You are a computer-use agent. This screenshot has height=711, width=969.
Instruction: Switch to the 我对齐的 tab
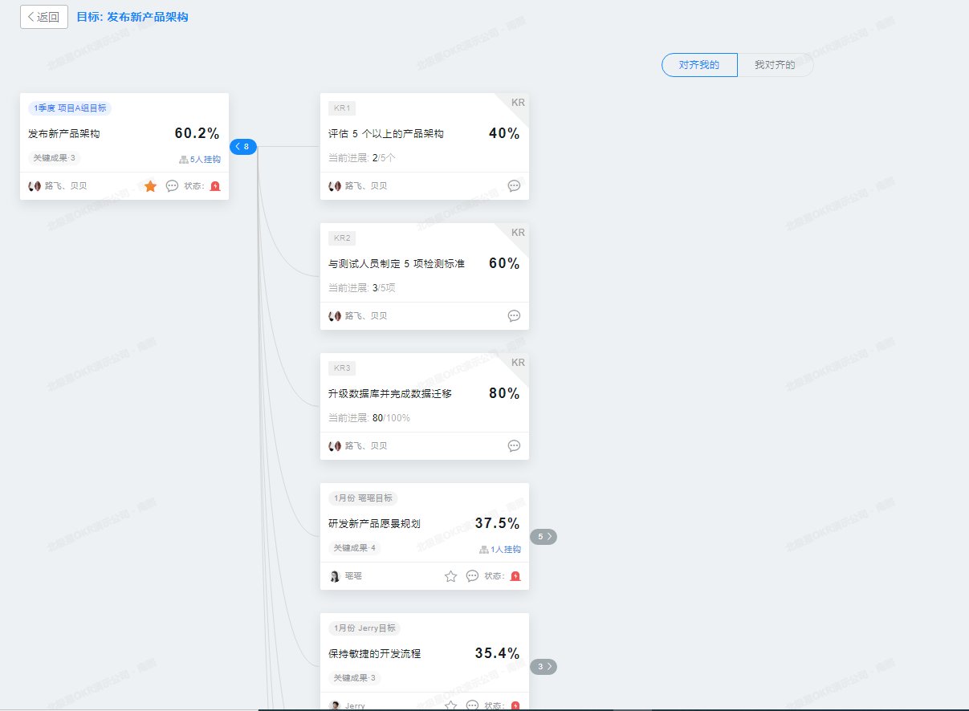pos(776,65)
